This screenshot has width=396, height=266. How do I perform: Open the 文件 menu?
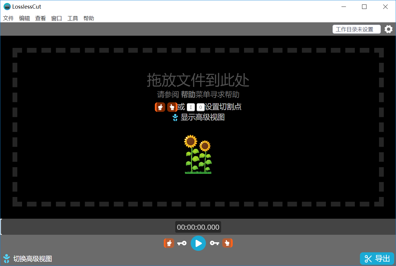(x=8, y=18)
